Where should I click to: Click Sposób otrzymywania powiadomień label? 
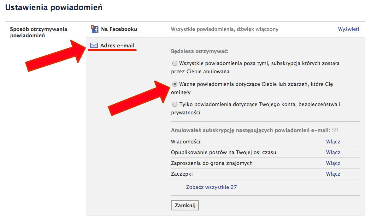[38, 32]
